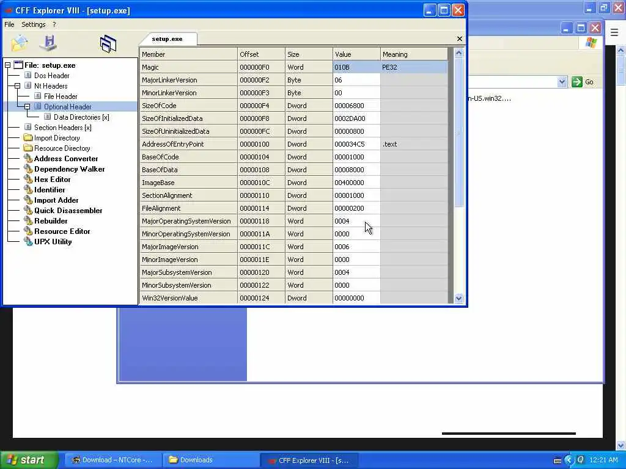Viewport: 626px width, 469px height.
Task: Open the Import Adder tool
Action: click(x=56, y=200)
